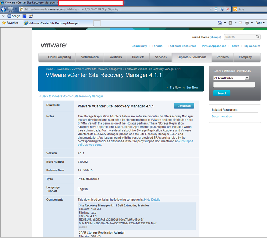Open the Store link
The height and width of the screenshot is (238, 267).
(235, 46)
